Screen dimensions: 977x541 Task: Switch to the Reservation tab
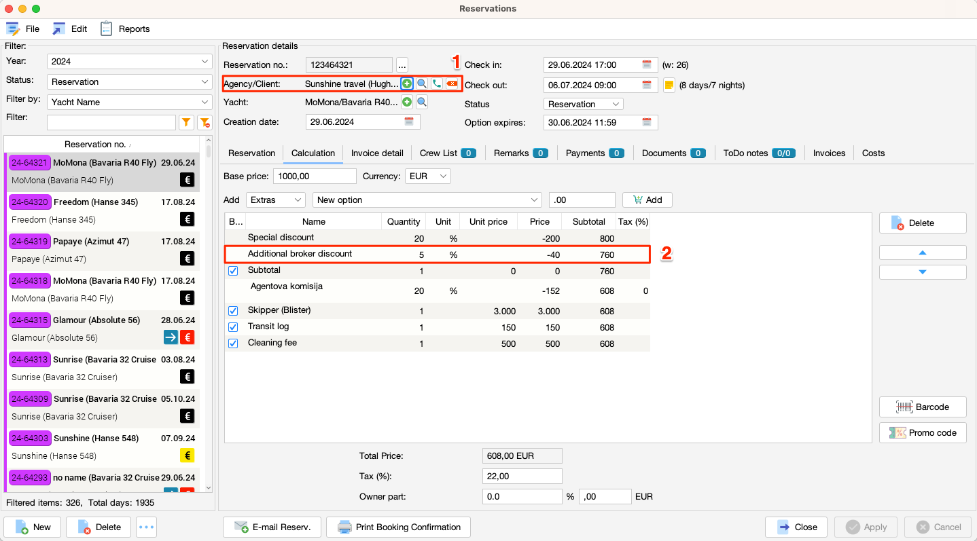tap(251, 153)
